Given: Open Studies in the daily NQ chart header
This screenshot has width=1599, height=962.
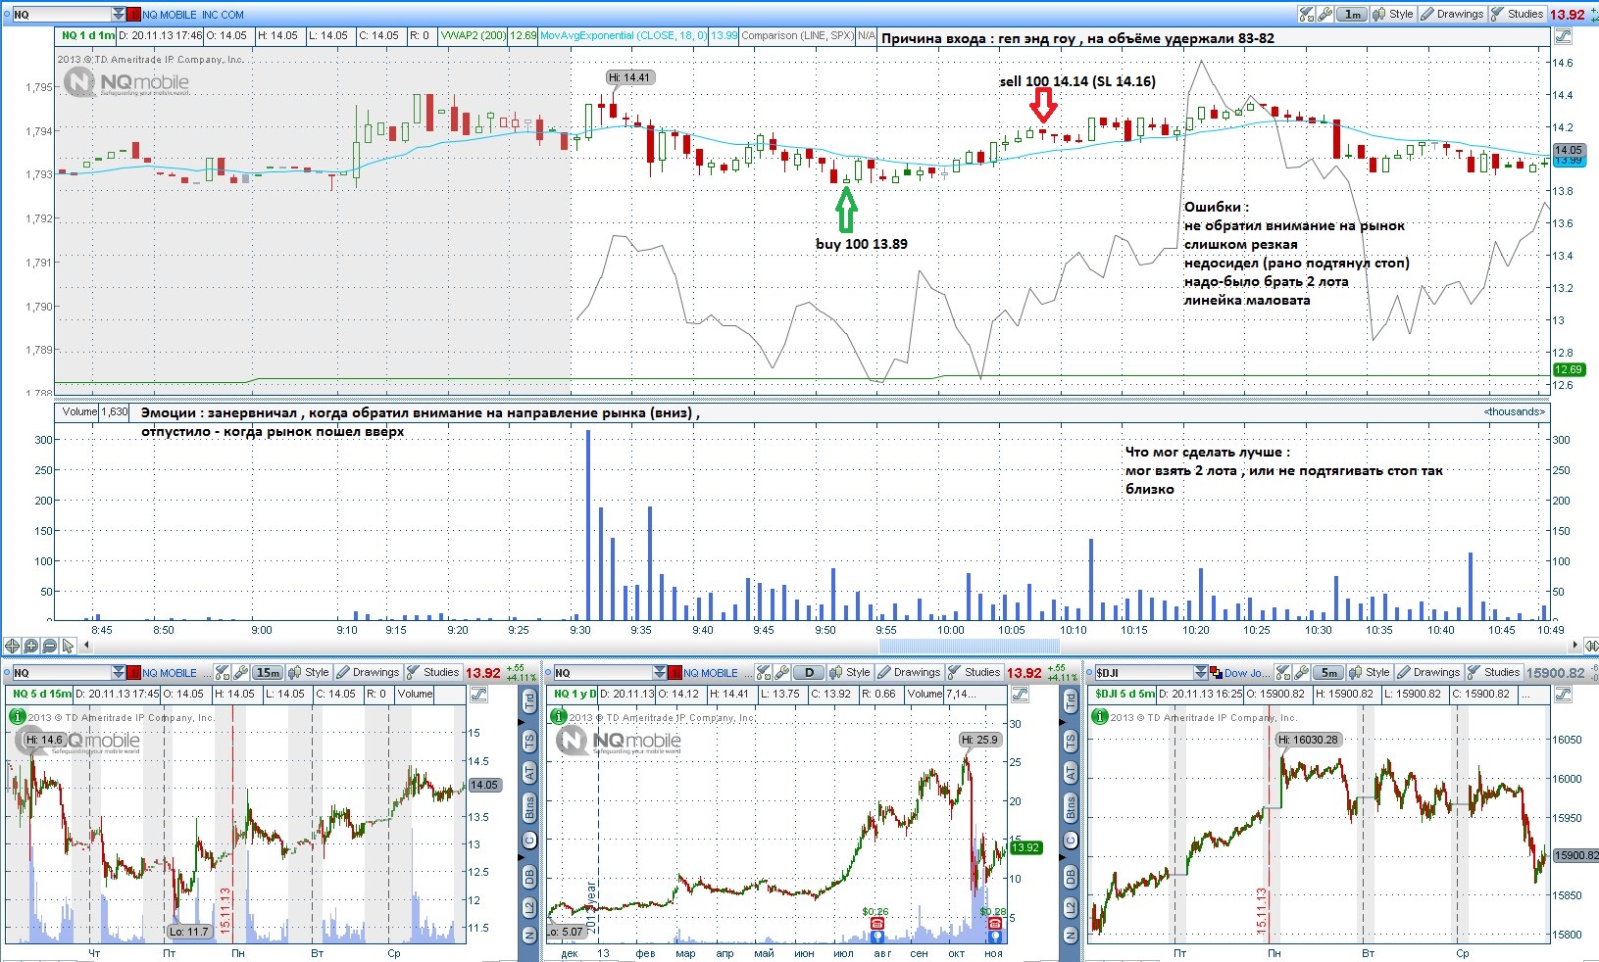Looking at the screenshot, I should pos(974,672).
